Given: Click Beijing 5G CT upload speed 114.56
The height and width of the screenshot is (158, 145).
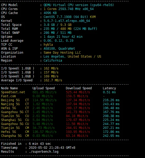Looking at the screenshot, I should point(44,100).
